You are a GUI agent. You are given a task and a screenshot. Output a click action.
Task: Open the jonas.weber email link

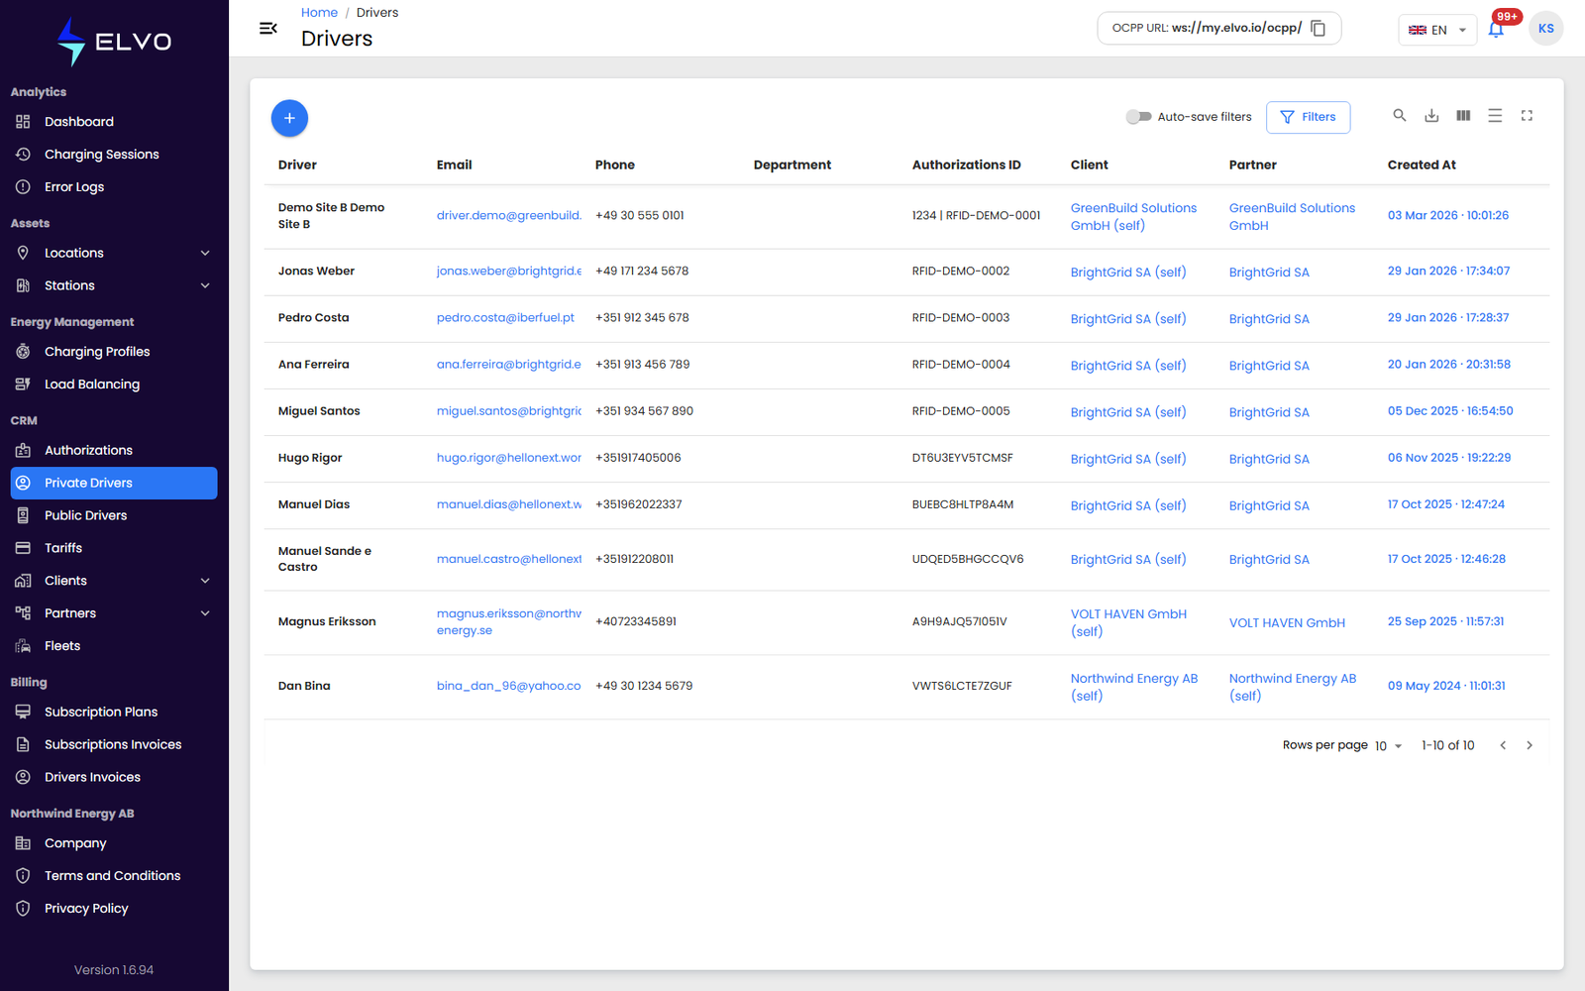click(508, 271)
